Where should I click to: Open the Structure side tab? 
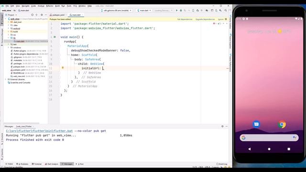2,139
